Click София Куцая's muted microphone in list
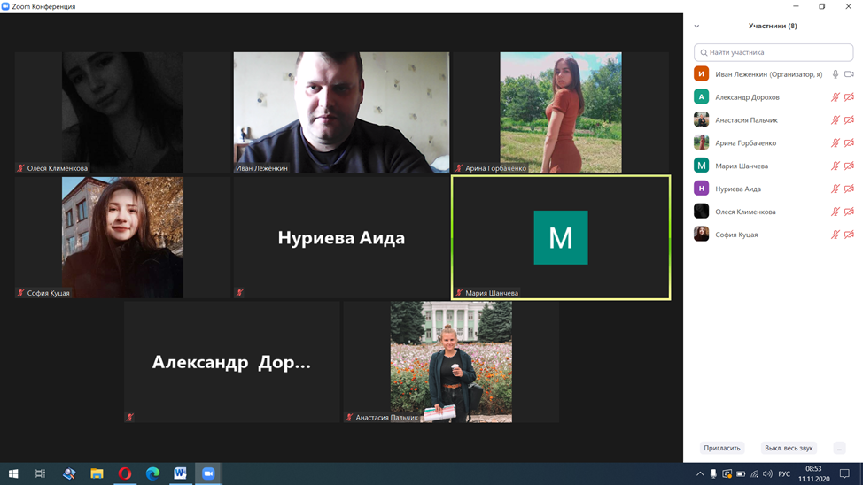This screenshot has width=863, height=485. point(835,235)
